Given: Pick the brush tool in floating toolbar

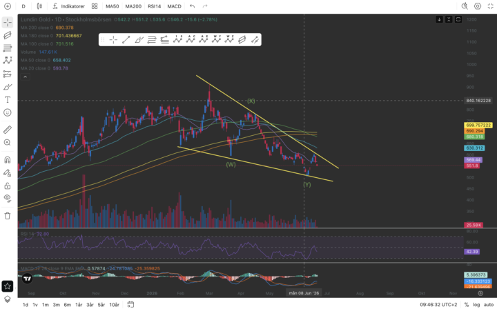Looking at the screenshot, I should (139, 39).
